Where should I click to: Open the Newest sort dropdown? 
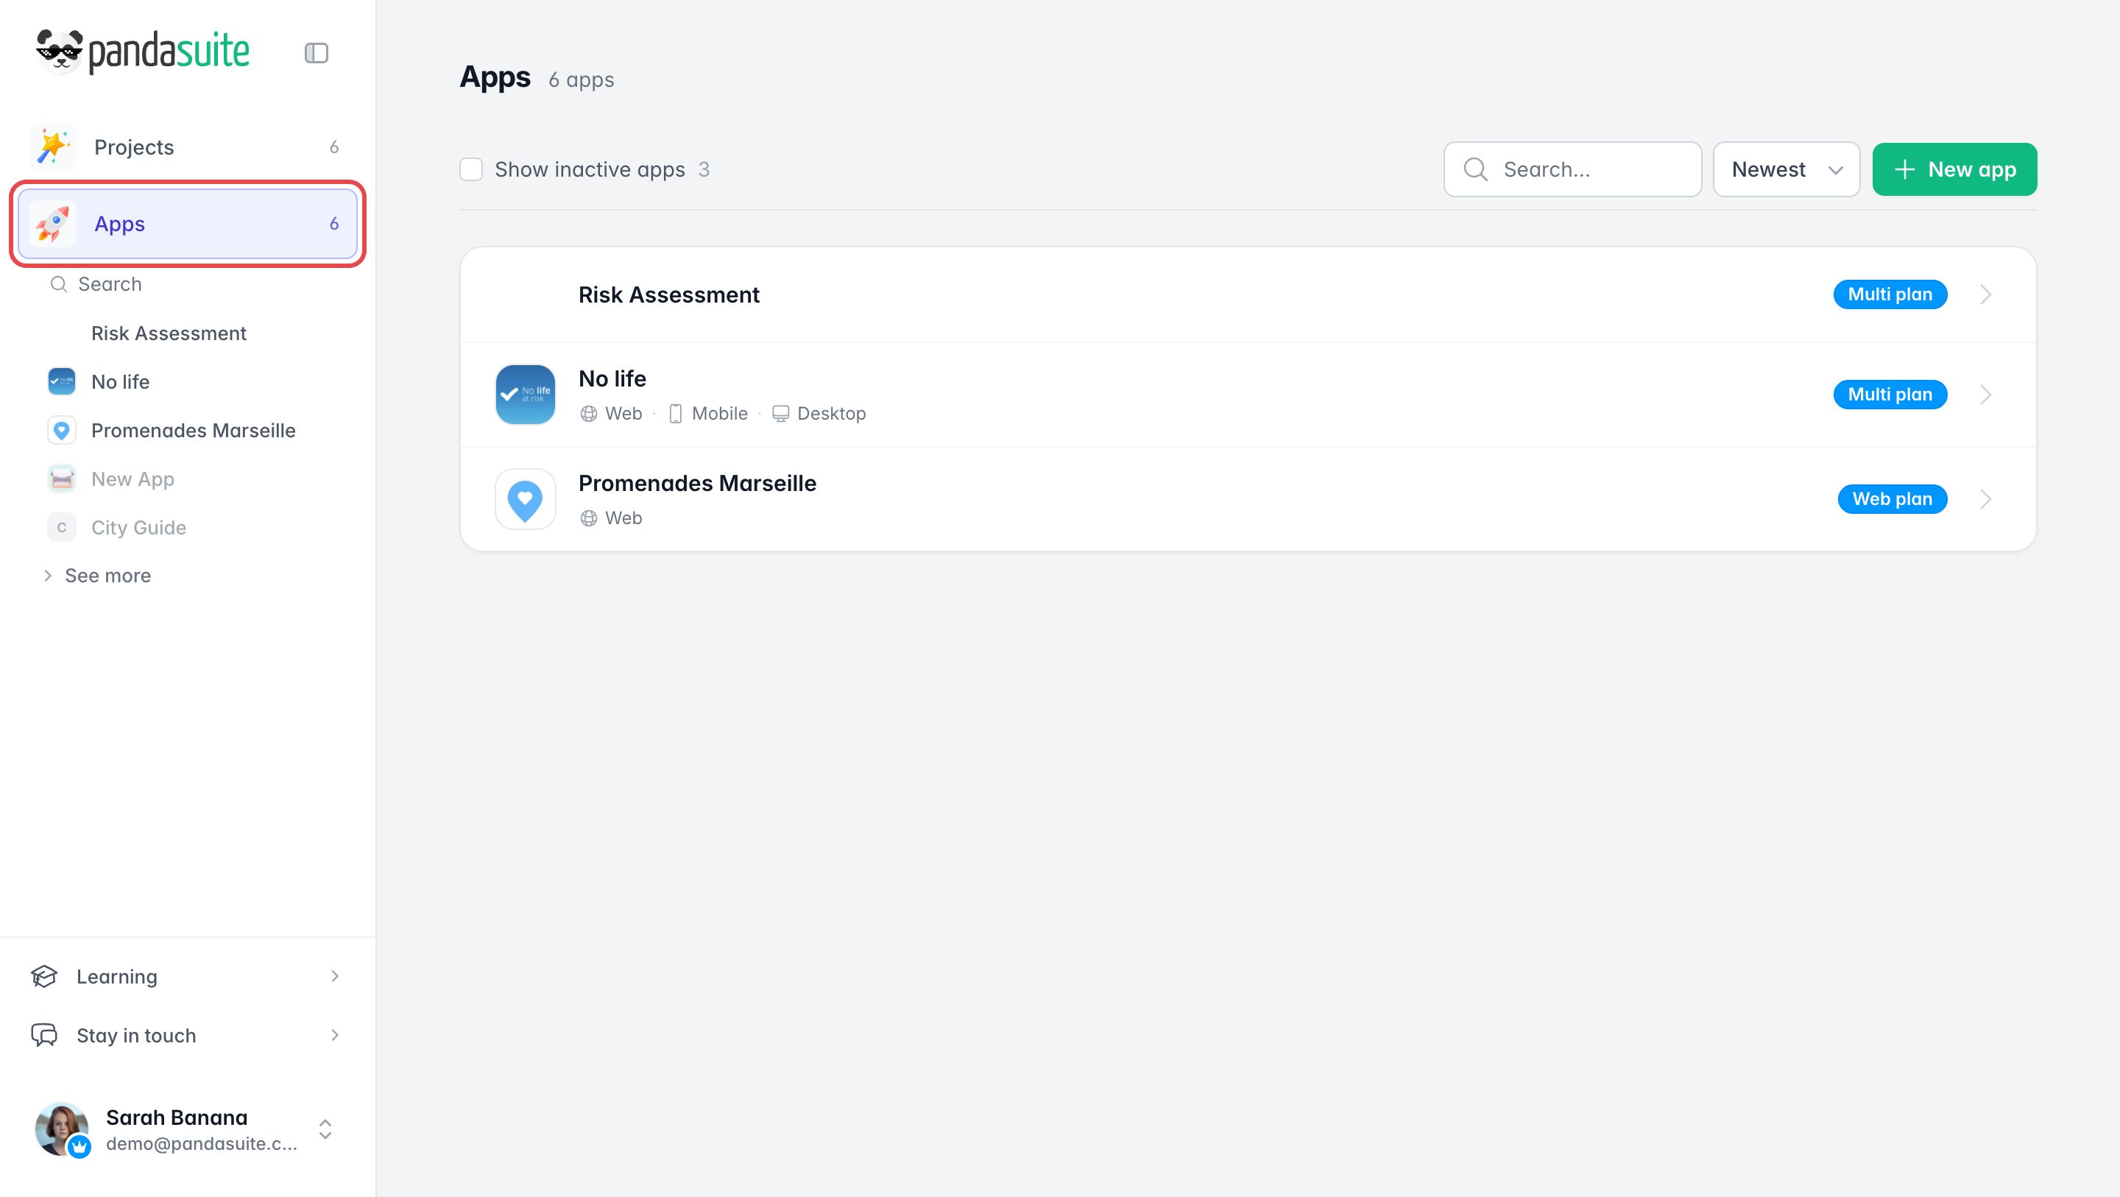[x=1786, y=169]
